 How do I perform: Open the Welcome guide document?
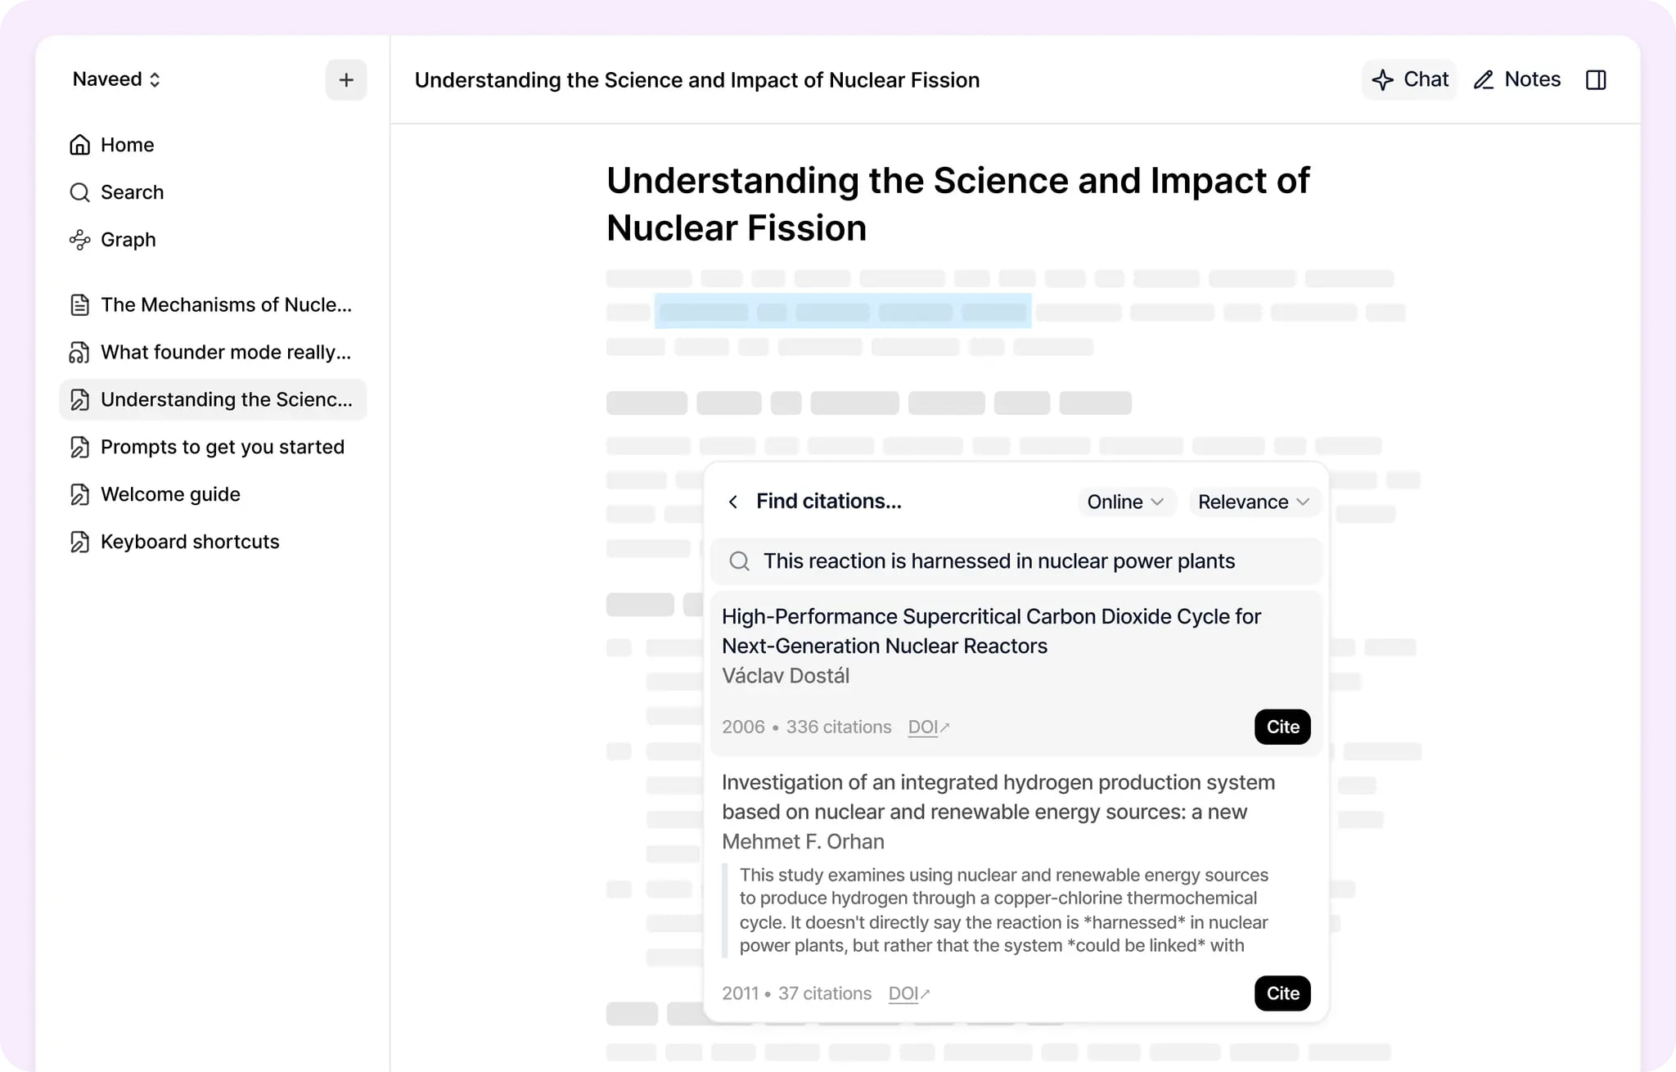[x=169, y=493]
